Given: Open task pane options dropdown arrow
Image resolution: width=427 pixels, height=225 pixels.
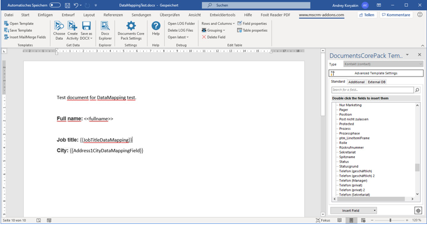Looking at the screenshot, I should click(x=408, y=55).
